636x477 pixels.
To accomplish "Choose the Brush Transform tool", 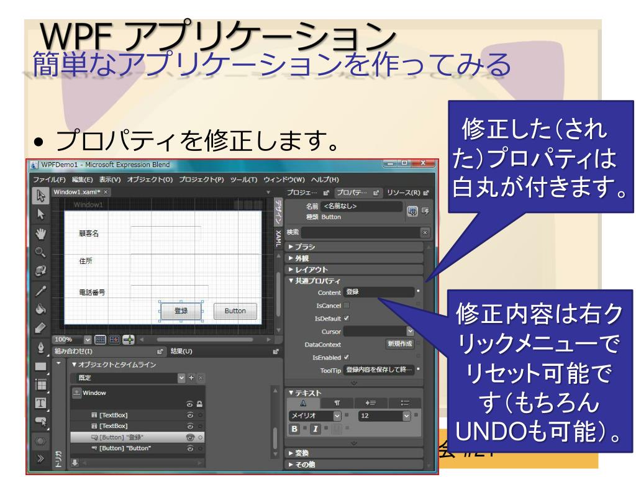I will (40, 328).
